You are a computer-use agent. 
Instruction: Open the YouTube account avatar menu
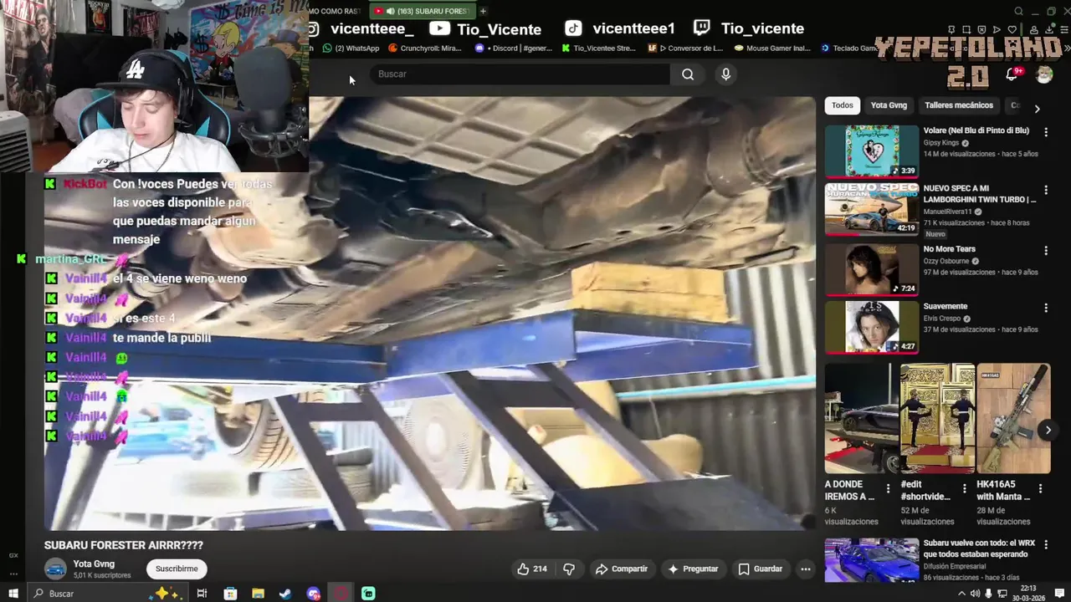1044,74
